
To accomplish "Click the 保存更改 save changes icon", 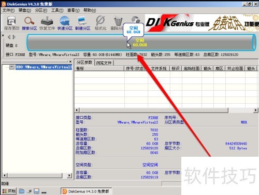I will tap(11, 23).
